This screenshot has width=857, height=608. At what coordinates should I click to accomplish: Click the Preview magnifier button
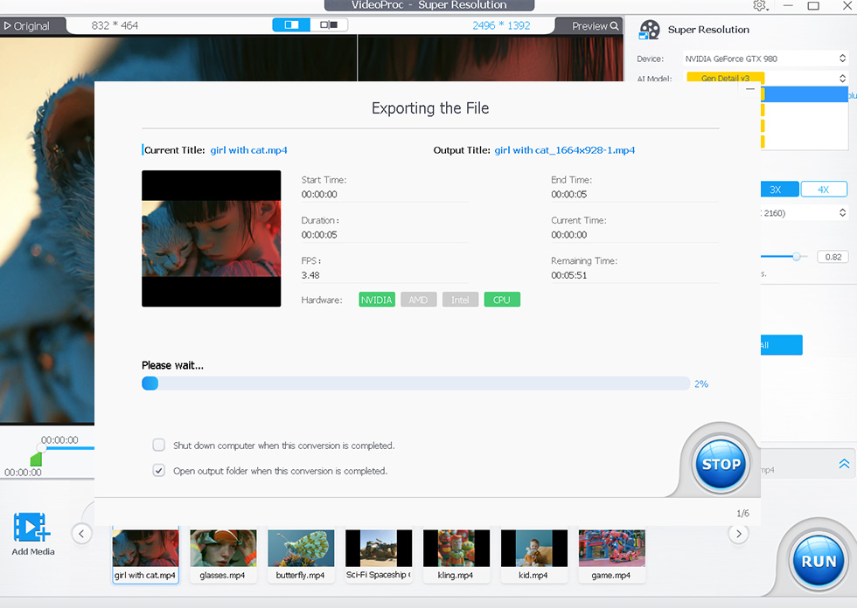(595, 25)
